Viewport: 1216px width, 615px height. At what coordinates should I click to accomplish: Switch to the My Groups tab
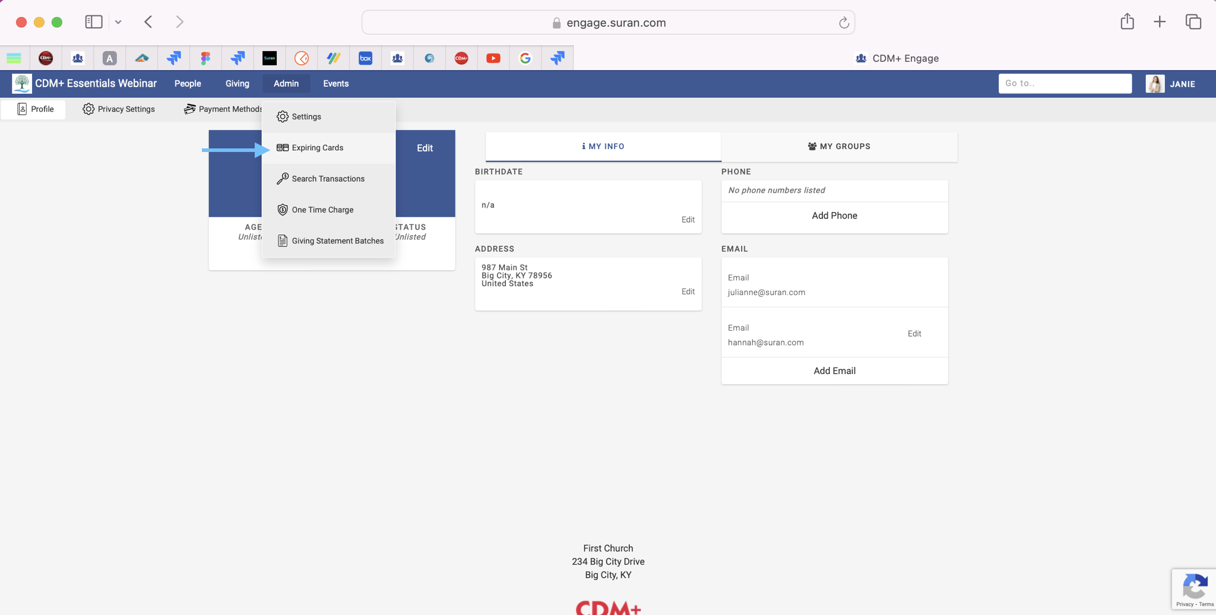coord(838,147)
